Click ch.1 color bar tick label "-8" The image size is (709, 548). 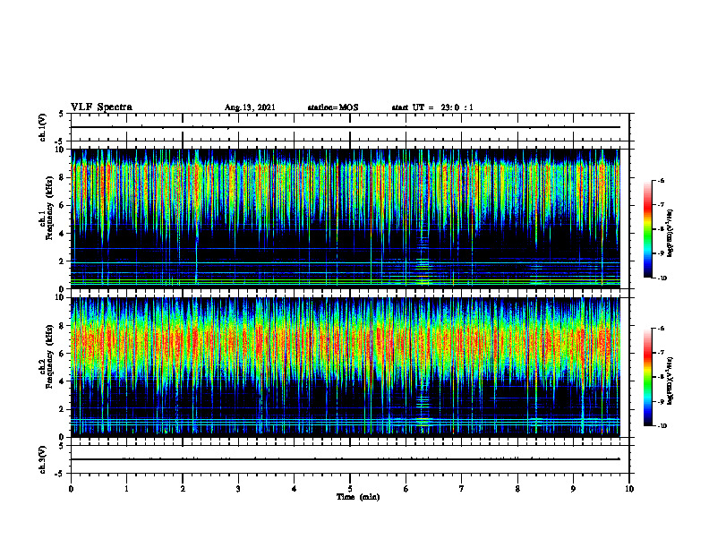point(661,229)
